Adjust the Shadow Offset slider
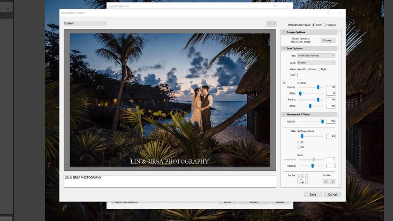 300,94
